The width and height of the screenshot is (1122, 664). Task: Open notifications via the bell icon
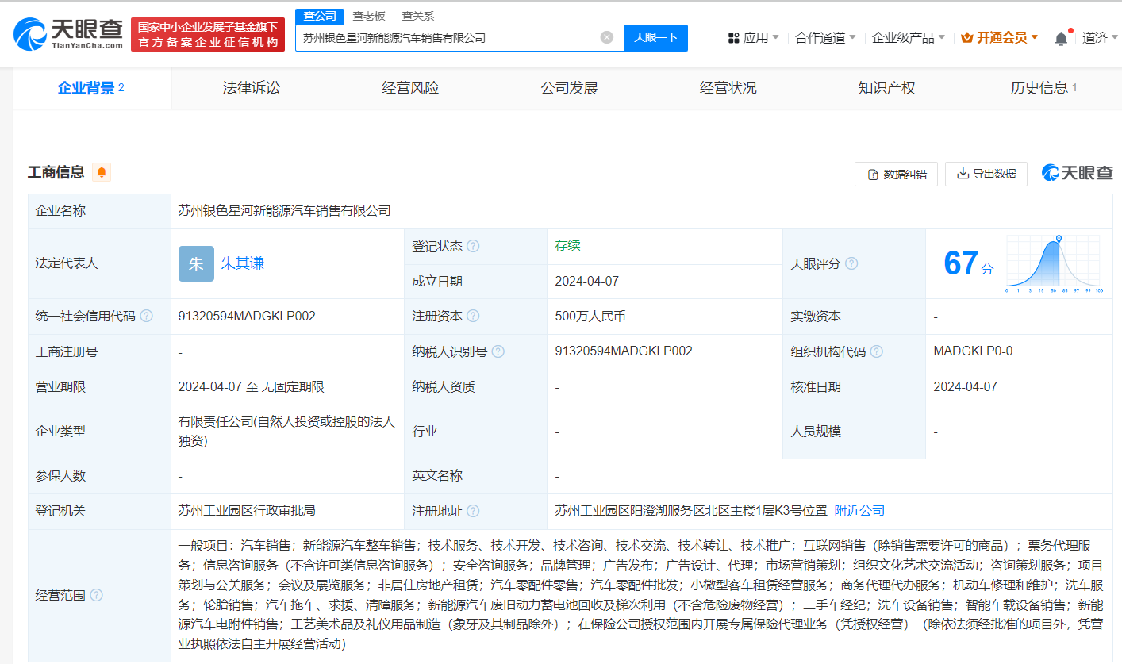pyautogui.click(x=1061, y=36)
